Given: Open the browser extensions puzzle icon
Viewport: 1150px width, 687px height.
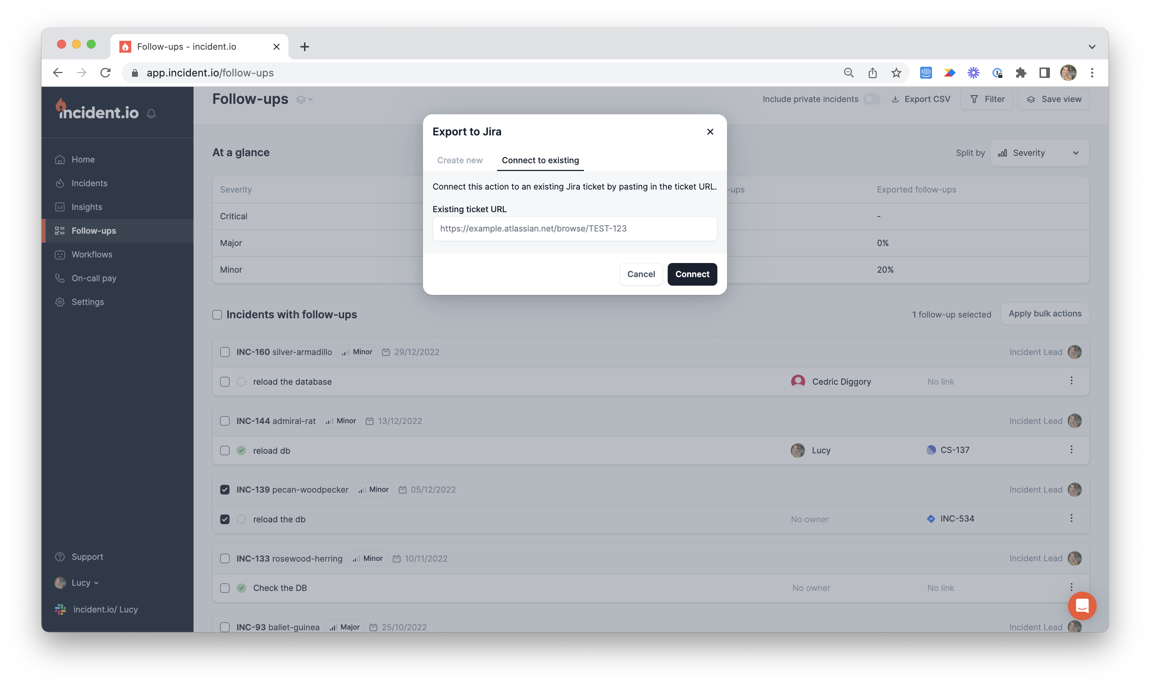Looking at the screenshot, I should tap(1021, 73).
